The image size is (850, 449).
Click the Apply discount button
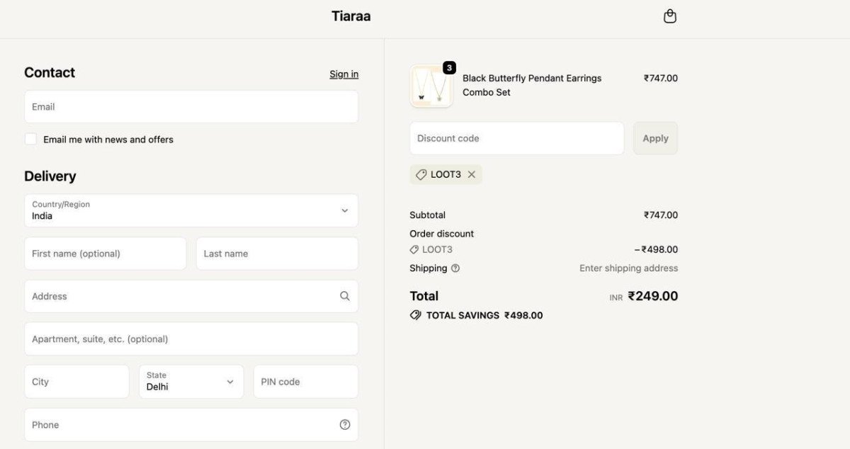pyautogui.click(x=655, y=138)
